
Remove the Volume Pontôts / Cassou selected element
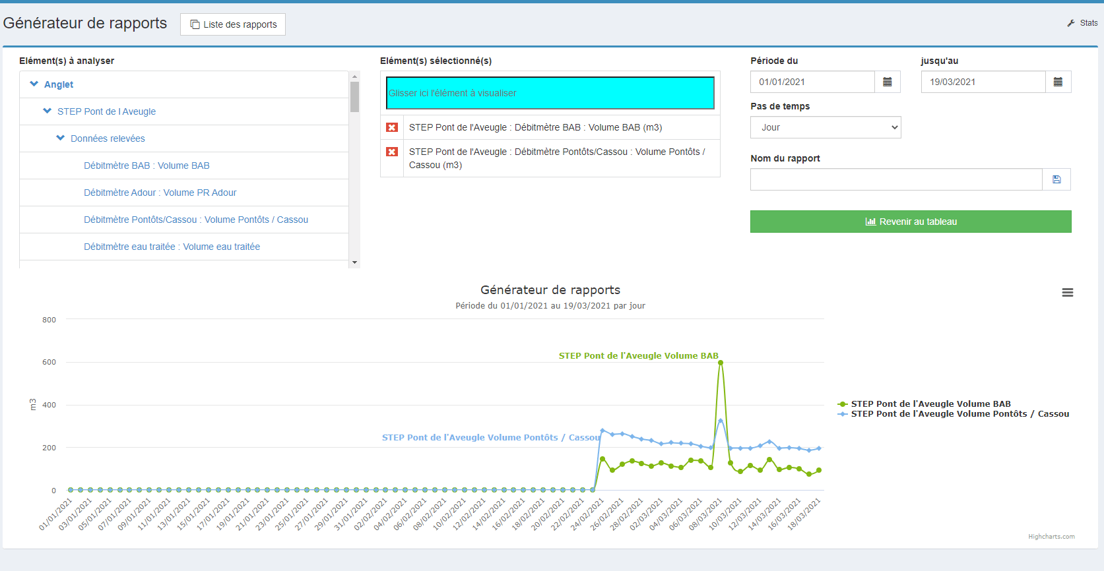(392, 152)
